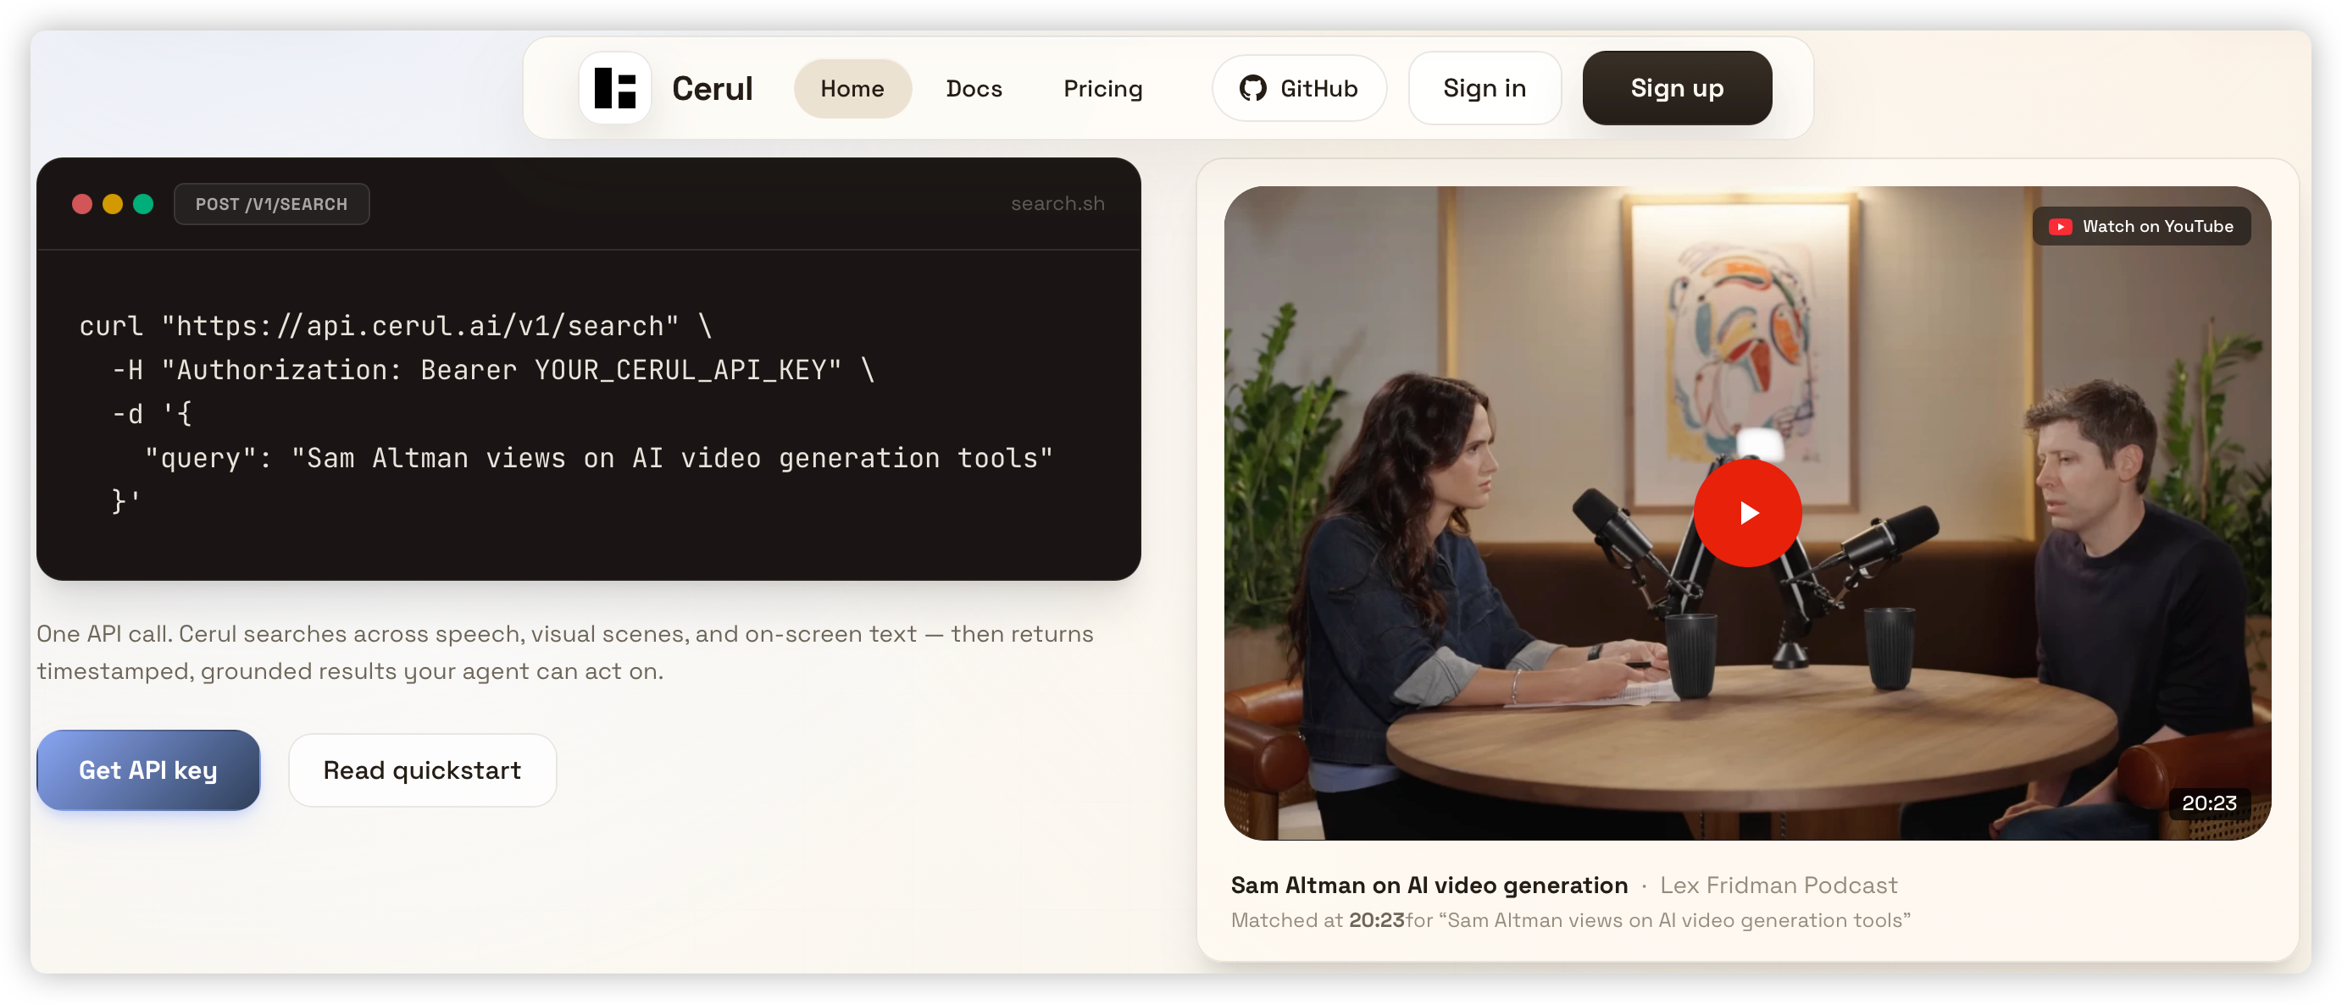Click the POST /V1/SEARCH badge
This screenshot has height=1004, width=2342.
271,203
